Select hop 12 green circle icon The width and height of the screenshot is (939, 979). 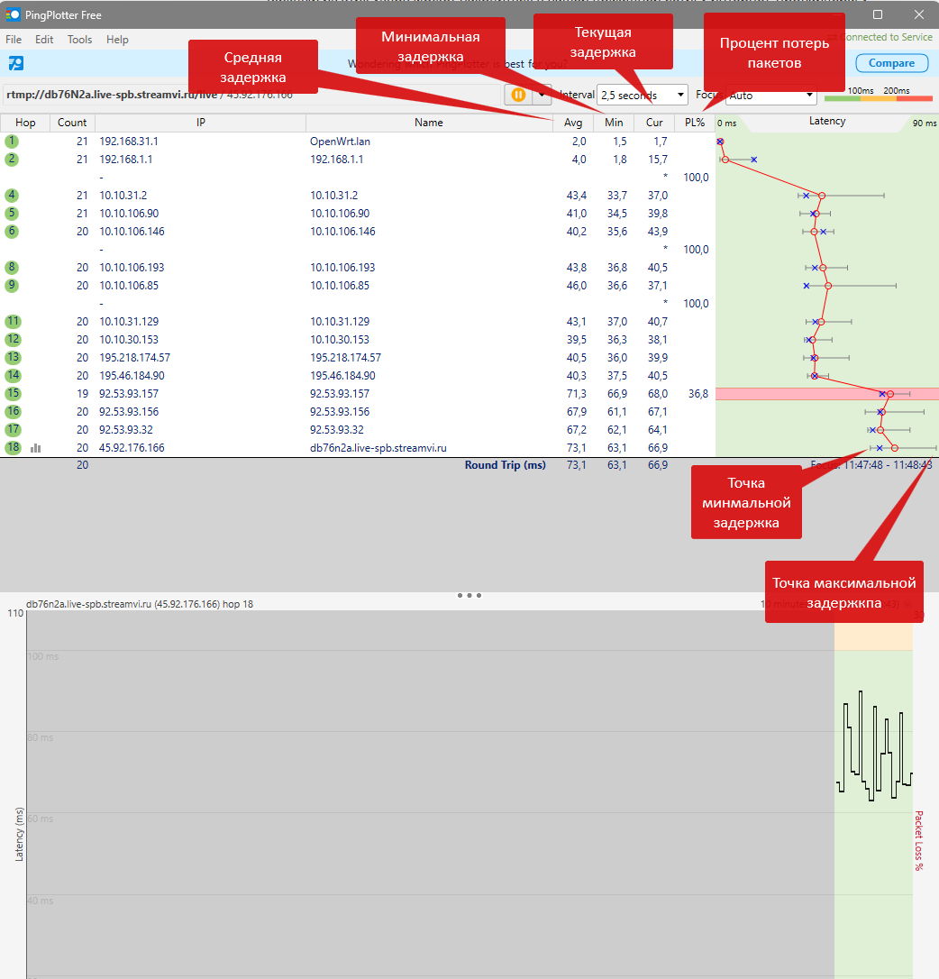[x=13, y=340]
